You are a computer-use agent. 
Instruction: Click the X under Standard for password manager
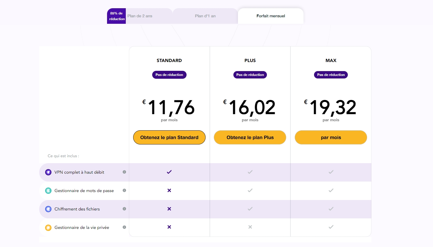pyautogui.click(x=169, y=190)
